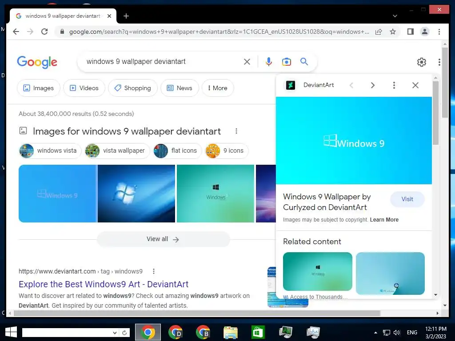The width and height of the screenshot is (455, 341).
Task: Select the vista wallpaper chip
Action: click(117, 151)
